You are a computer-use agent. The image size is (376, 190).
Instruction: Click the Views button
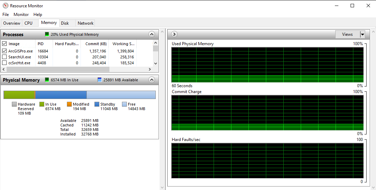click(x=347, y=34)
